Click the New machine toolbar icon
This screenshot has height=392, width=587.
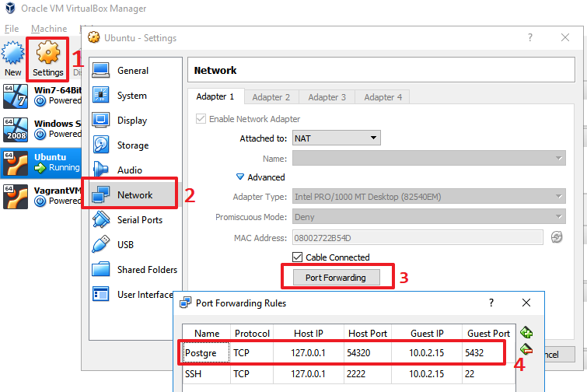[x=12, y=53]
